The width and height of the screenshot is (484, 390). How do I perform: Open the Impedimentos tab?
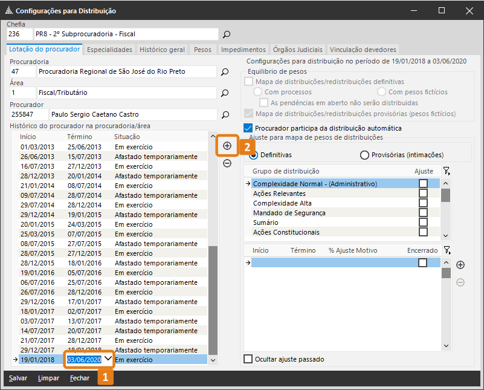coord(244,50)
